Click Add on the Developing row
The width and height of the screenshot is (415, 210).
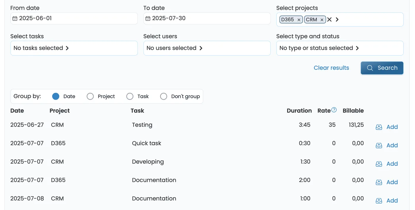pyautogui.click(x=392, y=164)
